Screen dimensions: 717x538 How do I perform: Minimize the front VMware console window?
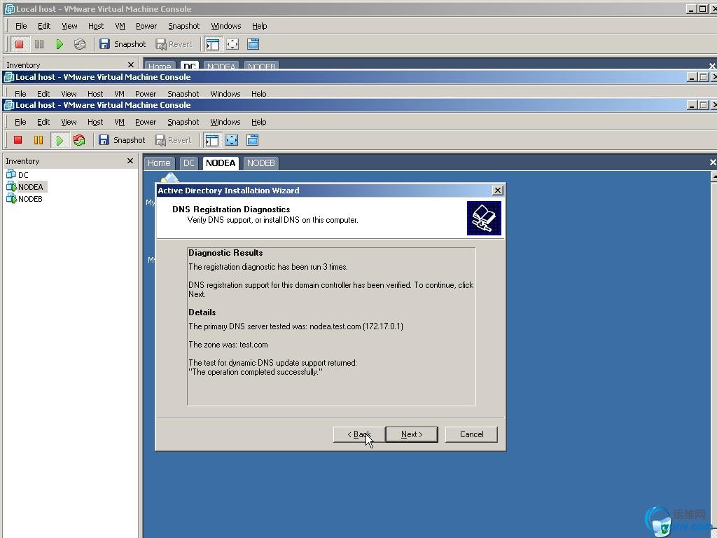[x=691, y=105]
